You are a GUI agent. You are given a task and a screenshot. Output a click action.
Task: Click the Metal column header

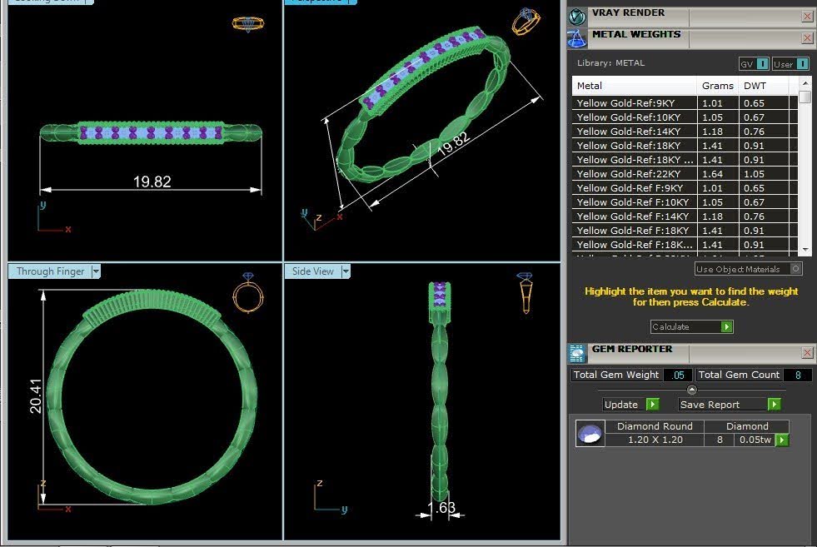point(634,86)
